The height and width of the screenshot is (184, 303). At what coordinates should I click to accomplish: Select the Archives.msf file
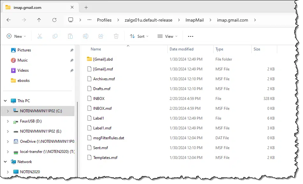pyautogui.click(x=104, y=79)
